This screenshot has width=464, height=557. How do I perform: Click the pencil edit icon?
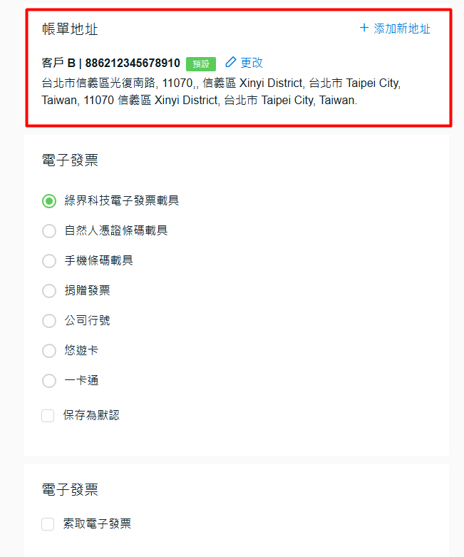coord(230,63)
